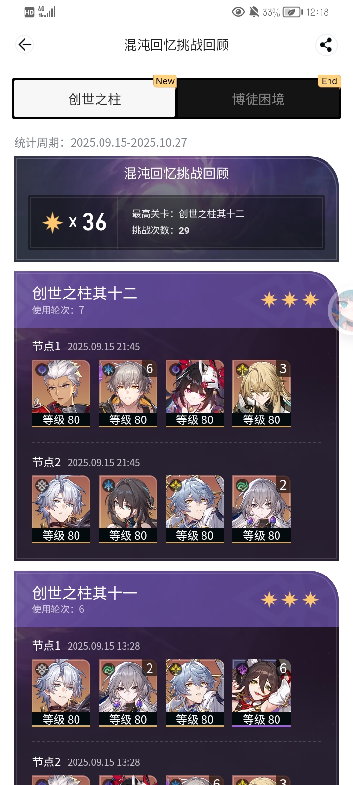The width and height of the screenshot is (353, 785).
Task: Tap the back arrow icon
Action: click(x=25, y=45)
